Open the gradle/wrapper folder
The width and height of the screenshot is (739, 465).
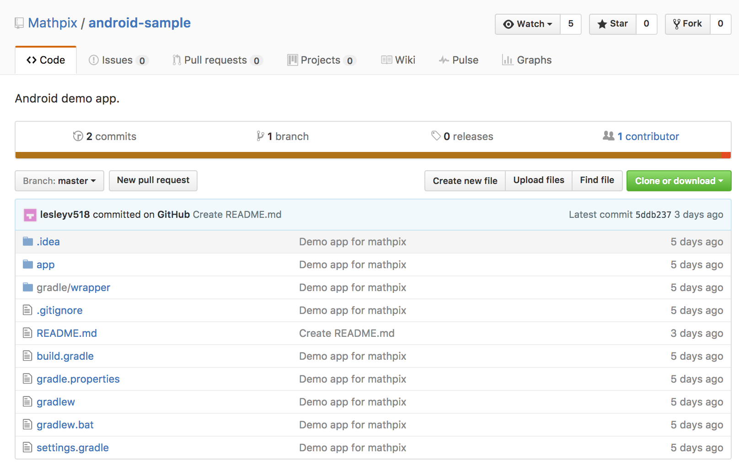click(x=73, y=287)
